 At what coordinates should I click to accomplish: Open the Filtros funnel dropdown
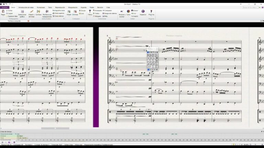pyautogui.click(x=90, y=13)
